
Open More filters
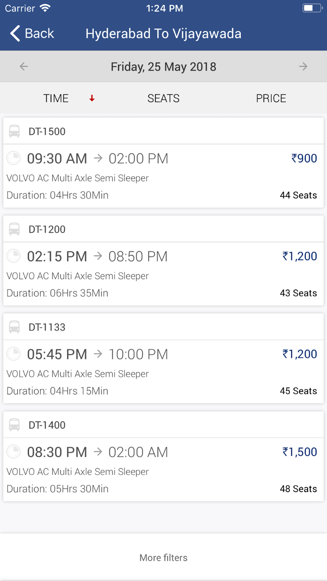tap(163, 557)
